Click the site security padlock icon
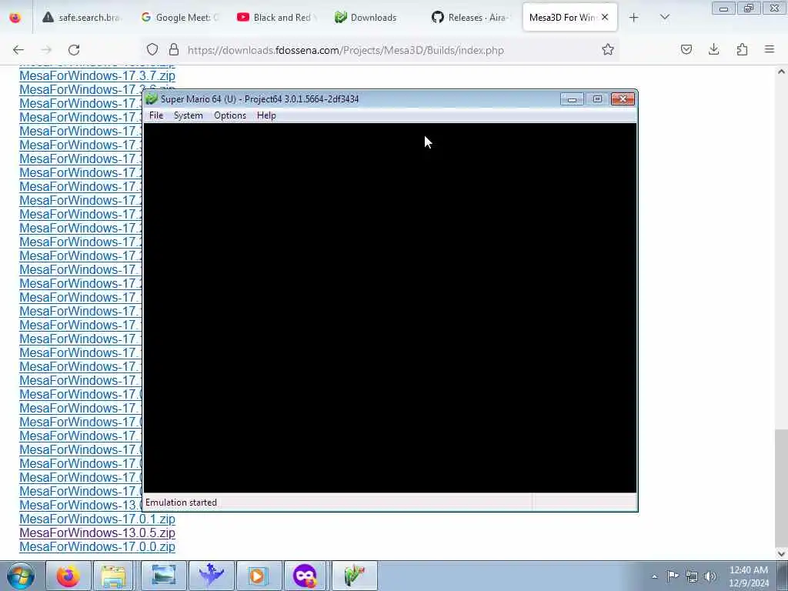 tap(174, 49)
